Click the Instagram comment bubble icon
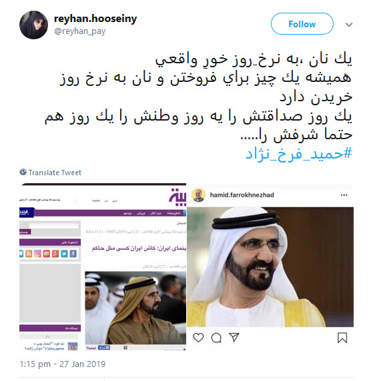The height and width of the screenshot is (381, 375). pyautogui.click(x=216, y=338)
